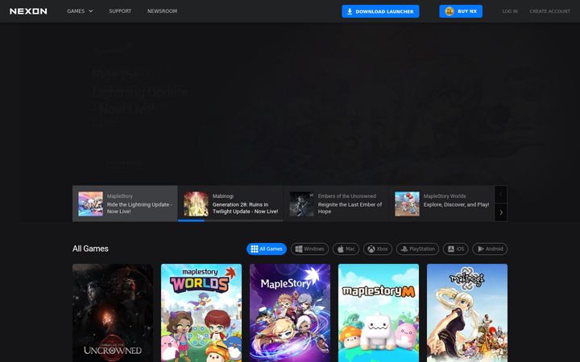580x362 pixels.
Task: Click Mabinogi carousel thumbnail image
Action: [x=196, y=204]
